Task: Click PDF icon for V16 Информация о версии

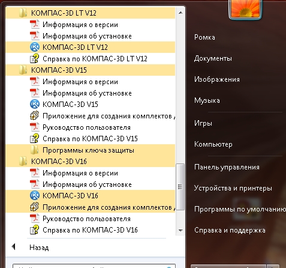Action: 35,173
